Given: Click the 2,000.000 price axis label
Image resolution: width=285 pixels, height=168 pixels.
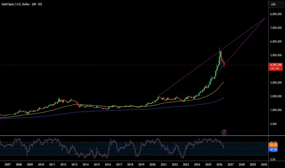Looking at the screenshot, I should (x=276, y=96).
